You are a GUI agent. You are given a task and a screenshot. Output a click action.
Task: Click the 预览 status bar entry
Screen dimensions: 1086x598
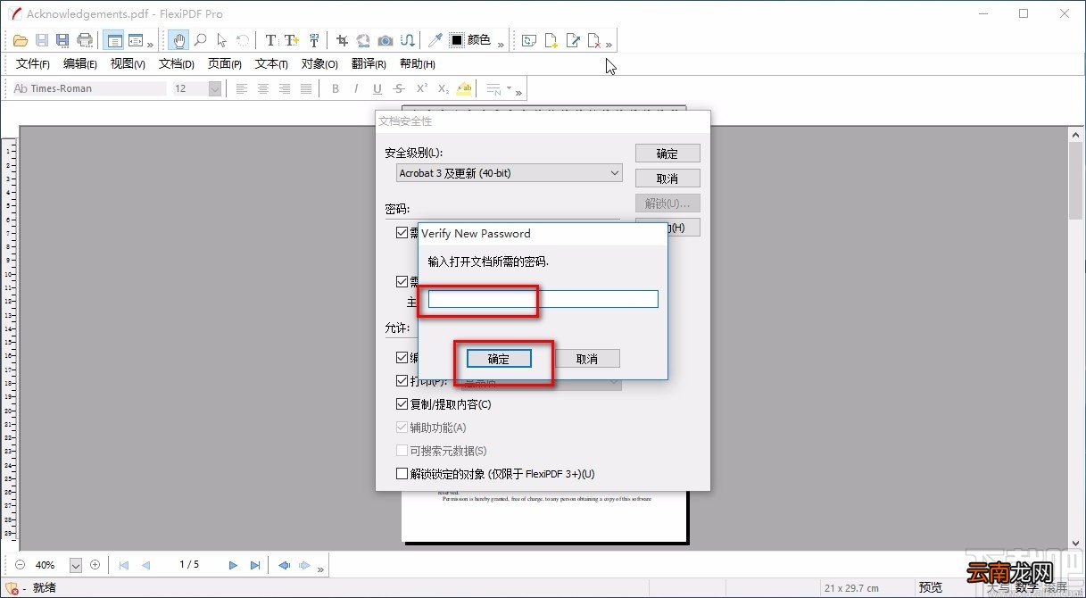[931, 587]
